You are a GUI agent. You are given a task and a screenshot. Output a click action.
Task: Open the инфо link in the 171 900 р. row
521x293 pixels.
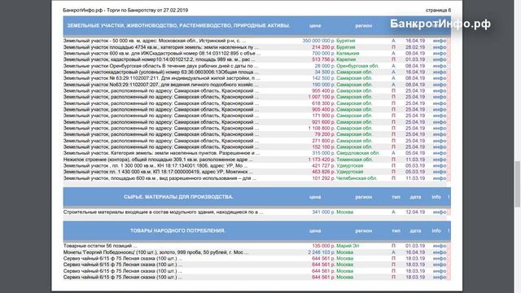click(x=440, y=116)
